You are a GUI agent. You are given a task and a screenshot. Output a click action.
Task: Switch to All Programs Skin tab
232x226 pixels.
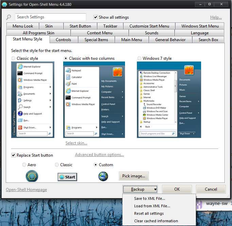38,33
